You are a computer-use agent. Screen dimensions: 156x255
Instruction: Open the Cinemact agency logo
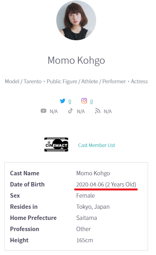(56, 145)
